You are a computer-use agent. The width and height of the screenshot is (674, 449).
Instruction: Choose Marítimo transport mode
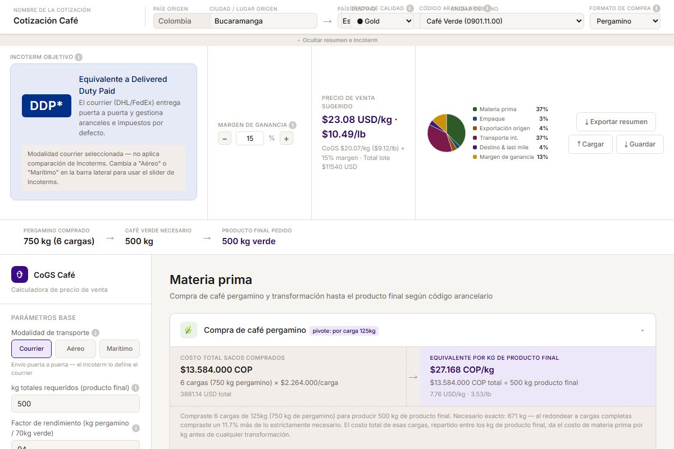coord(120,349)
